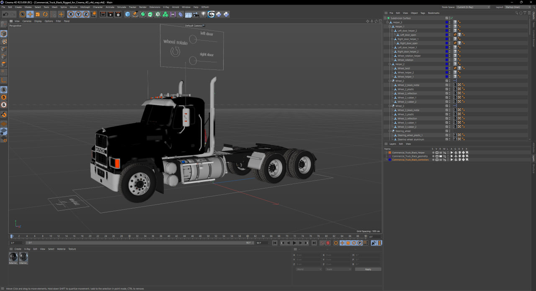Click the first S snap icon on left

(4, 90)
